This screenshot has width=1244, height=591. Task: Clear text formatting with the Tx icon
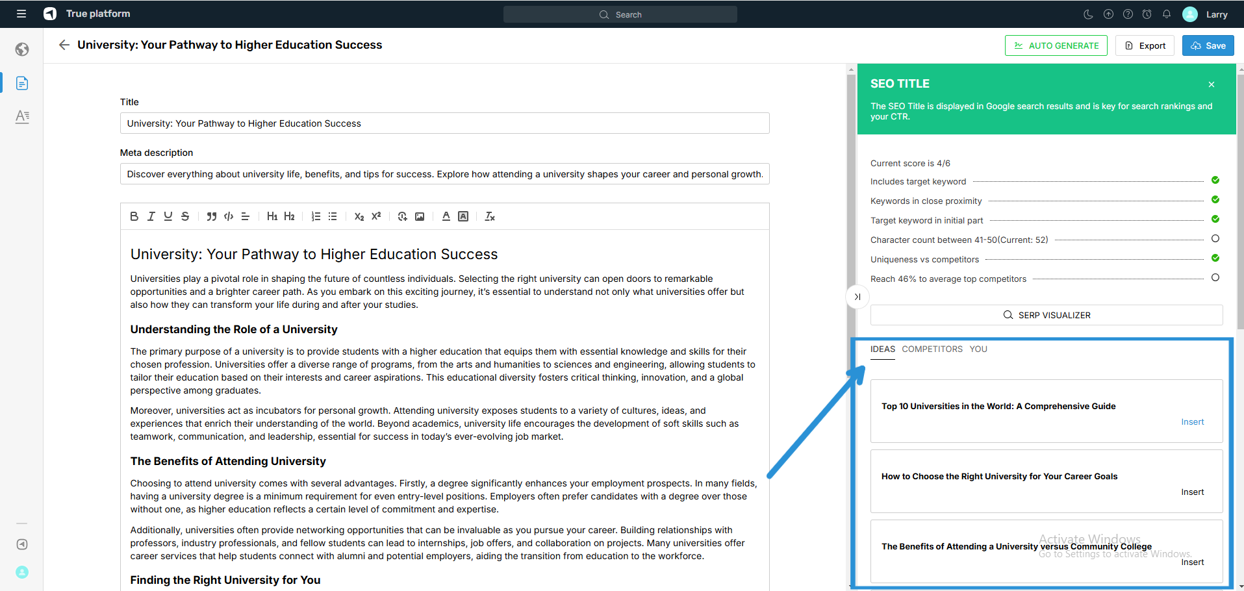(490, 216)
